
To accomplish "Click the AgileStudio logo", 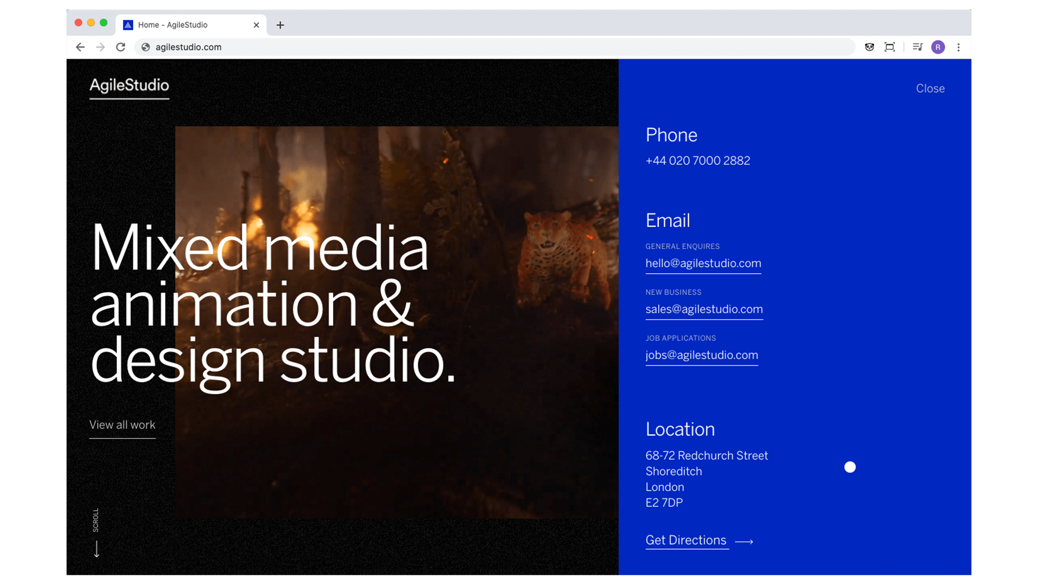I will tap(129, 85).
